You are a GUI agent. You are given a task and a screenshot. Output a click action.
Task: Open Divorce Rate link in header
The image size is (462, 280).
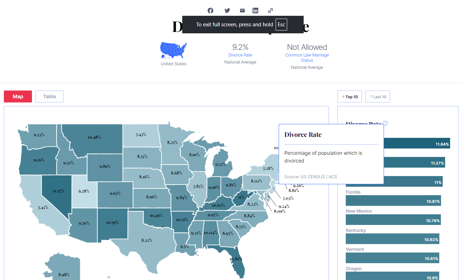click(x=240, y=55)
